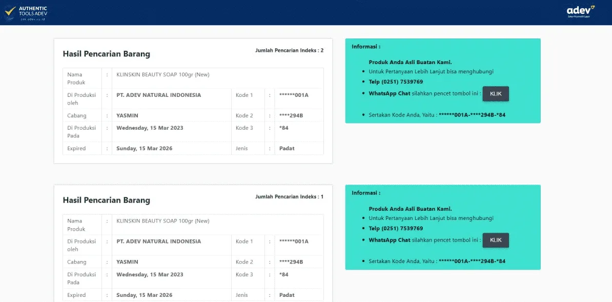Viewport: 612px width, 302px height.
Task: Select the 'Hasil Pencarian Barang' heading
Action: (x=106, y=54)
